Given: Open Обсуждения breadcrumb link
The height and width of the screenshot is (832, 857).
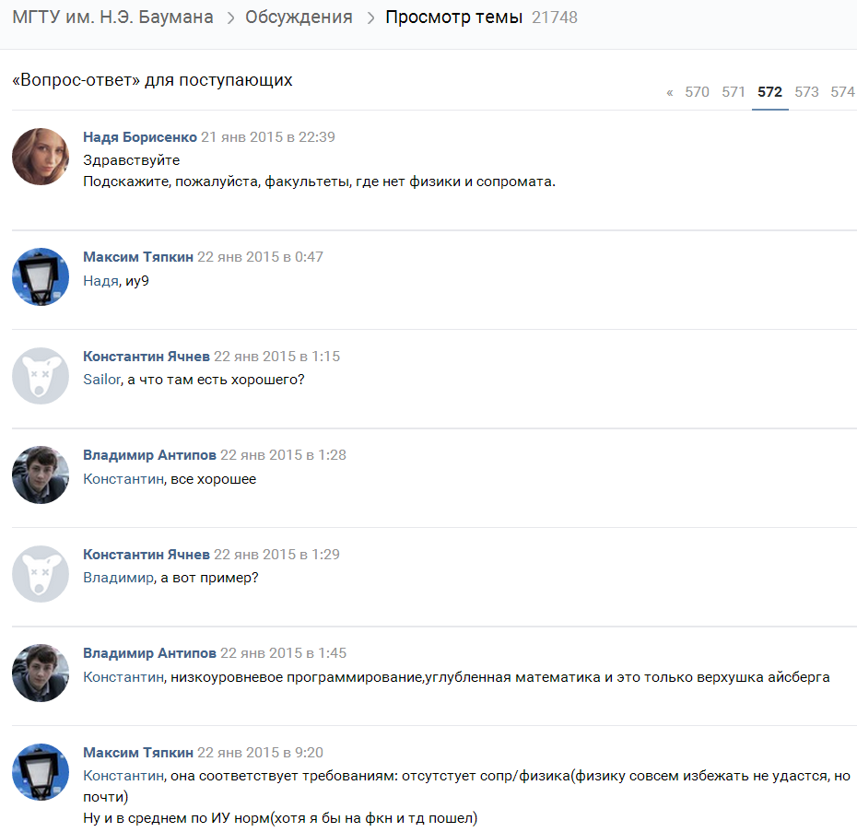Looking at the screenshot, I should pyautogui.click(x=299, y=17).
